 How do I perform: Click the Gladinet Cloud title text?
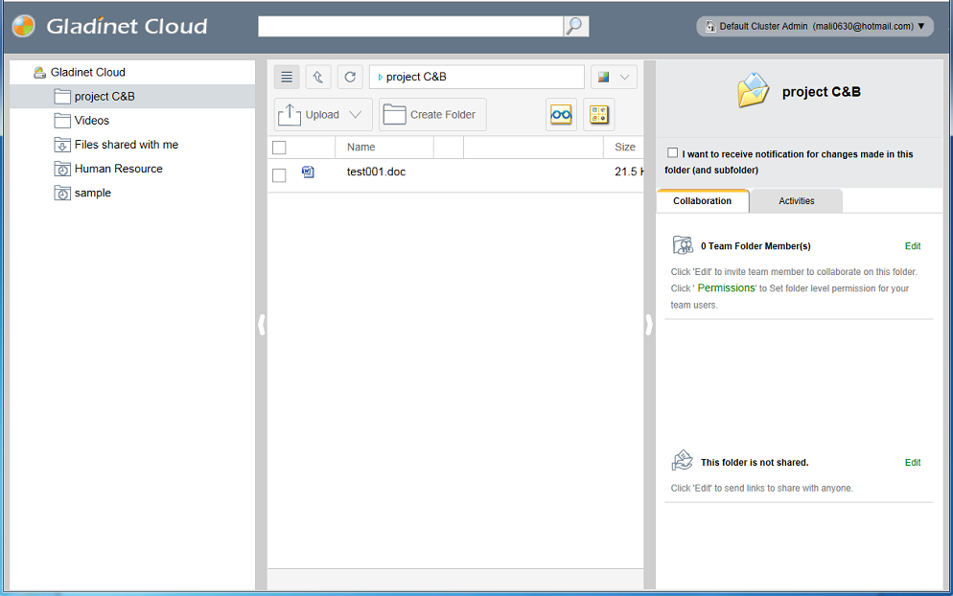[x=127, y=26]
